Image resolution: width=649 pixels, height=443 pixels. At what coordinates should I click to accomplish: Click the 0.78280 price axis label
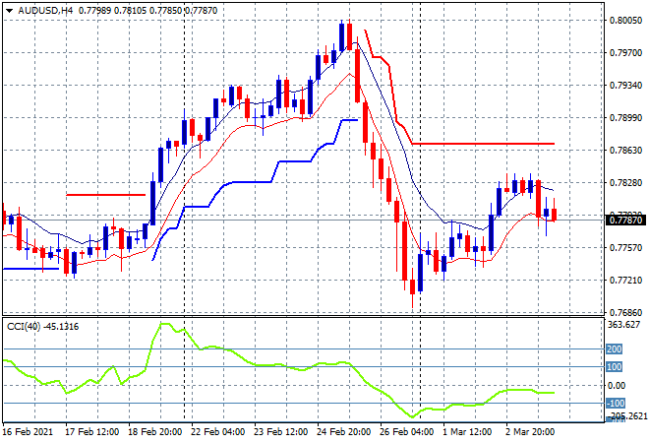pyautogui.click(x=625, y=183)
